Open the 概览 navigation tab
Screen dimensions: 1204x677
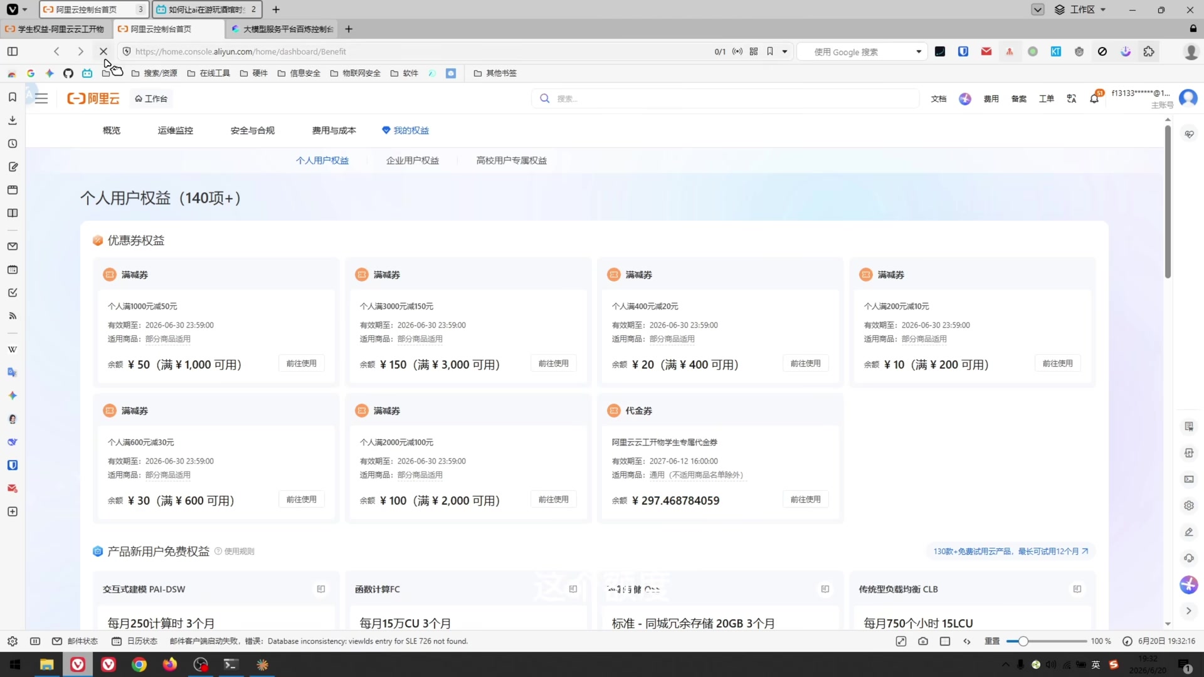[112, 130]
